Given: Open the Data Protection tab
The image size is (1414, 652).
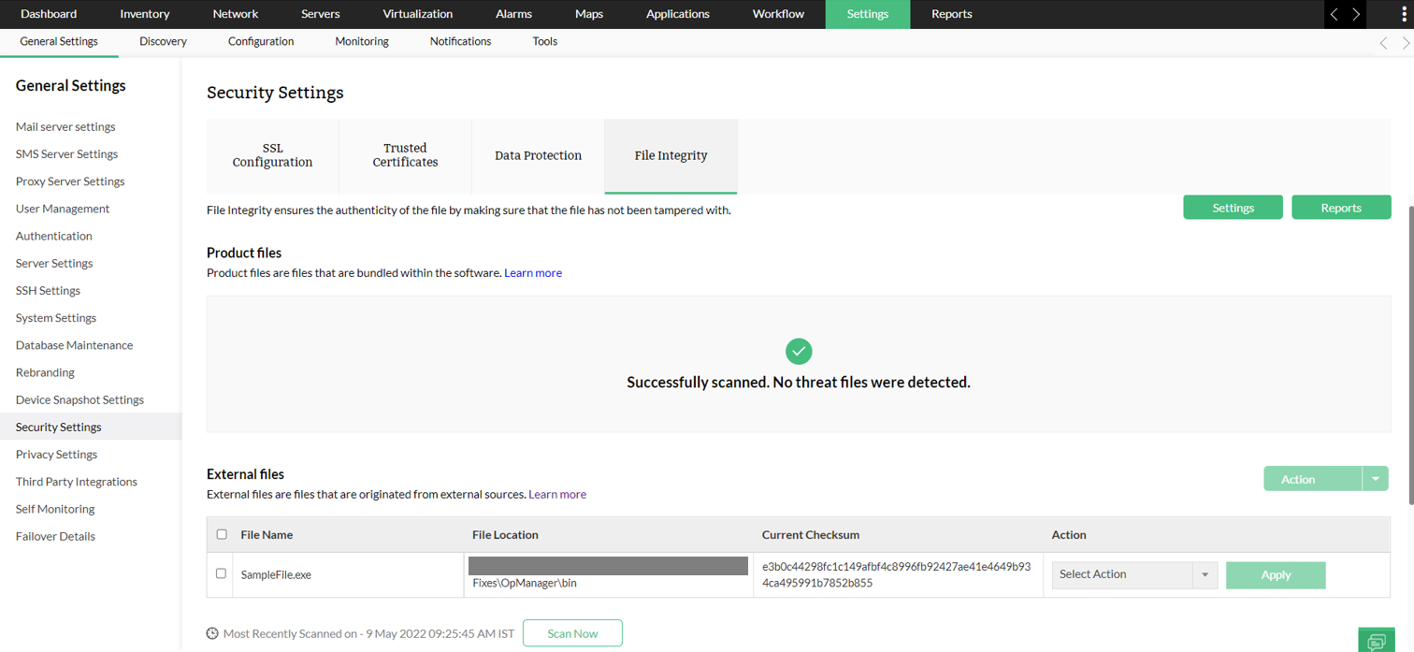Looking at the screenshot, I should click(x=538, y=155).
